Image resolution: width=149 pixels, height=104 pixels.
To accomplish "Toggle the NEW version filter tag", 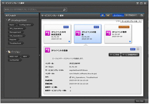I will pyautogui.click(x=26, y=56).
